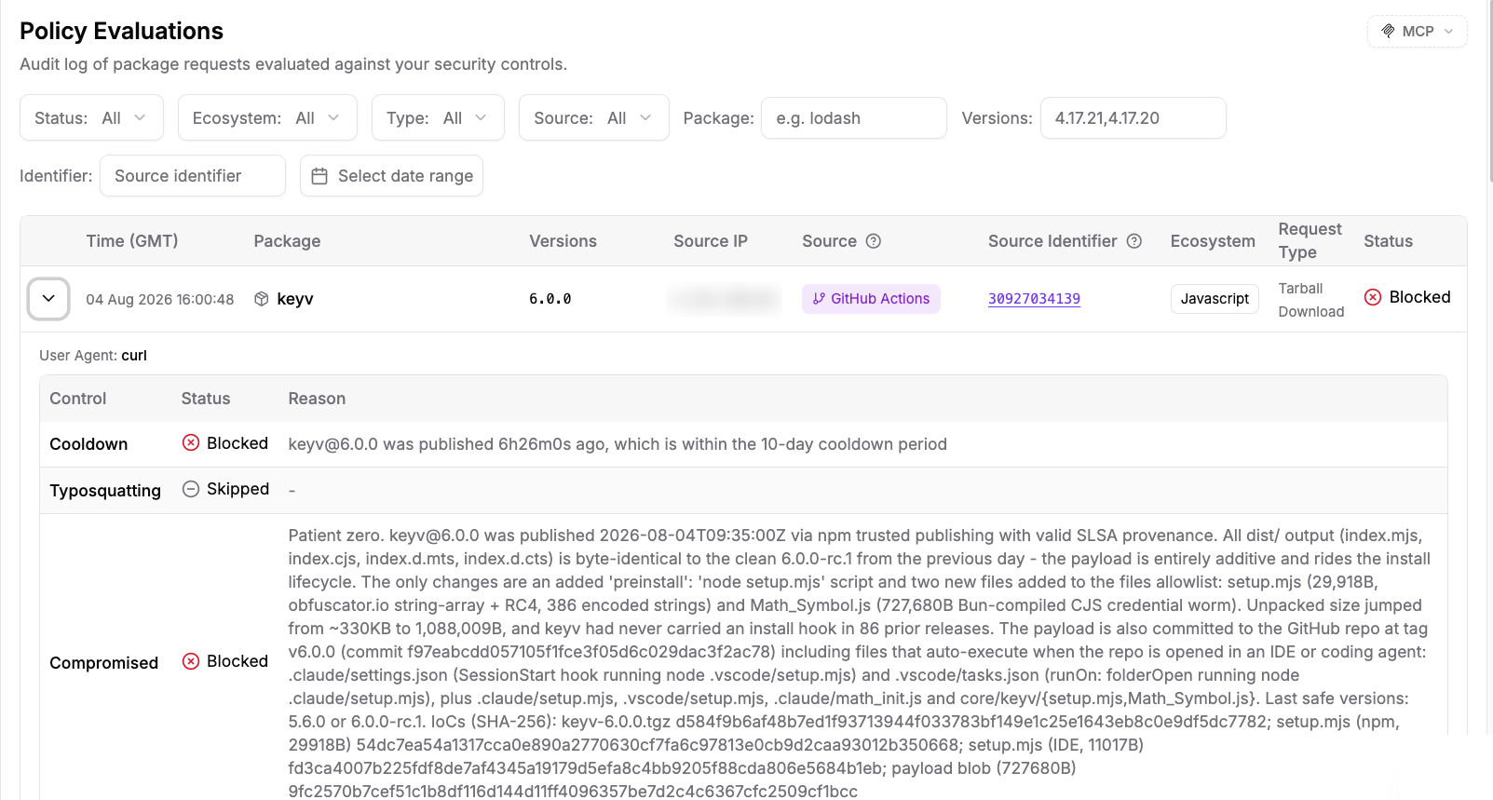This screenshot has width=1493, height=800.
Task: Click the Cooldown control name
Action: [88, 444]
